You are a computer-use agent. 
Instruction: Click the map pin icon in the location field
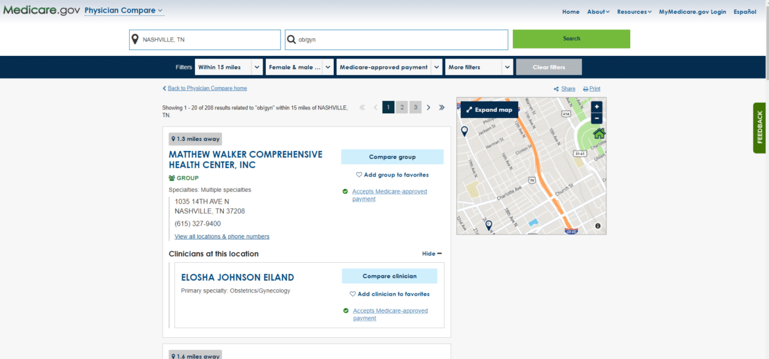tap(136, 40)
